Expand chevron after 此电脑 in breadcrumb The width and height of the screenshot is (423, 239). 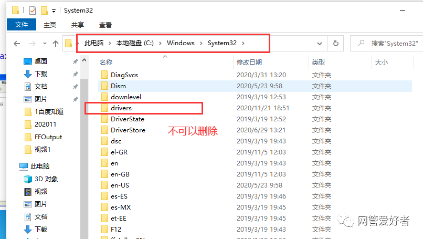coord(110,43)
